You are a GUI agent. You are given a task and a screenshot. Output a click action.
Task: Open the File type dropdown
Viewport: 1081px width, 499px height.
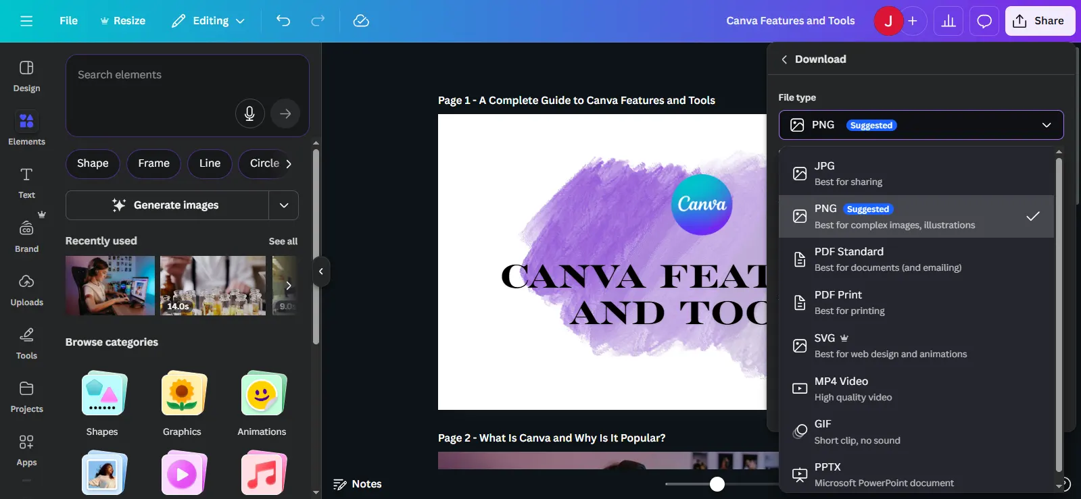pyautogui.click(x=921, y=125)
